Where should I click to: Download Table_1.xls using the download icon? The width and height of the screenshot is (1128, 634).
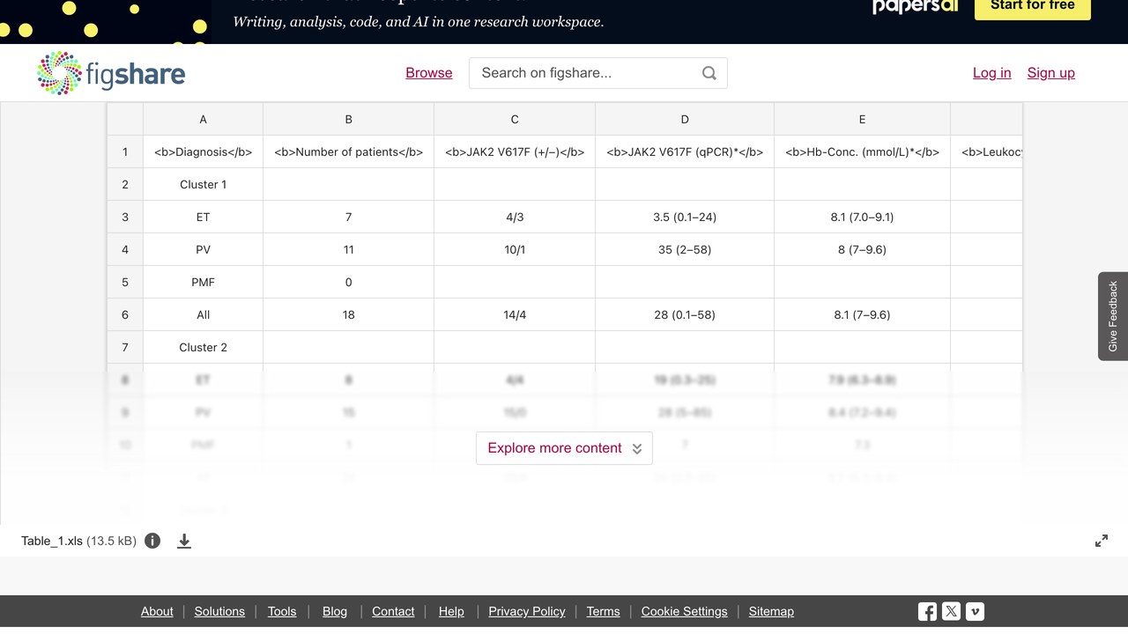184,541
